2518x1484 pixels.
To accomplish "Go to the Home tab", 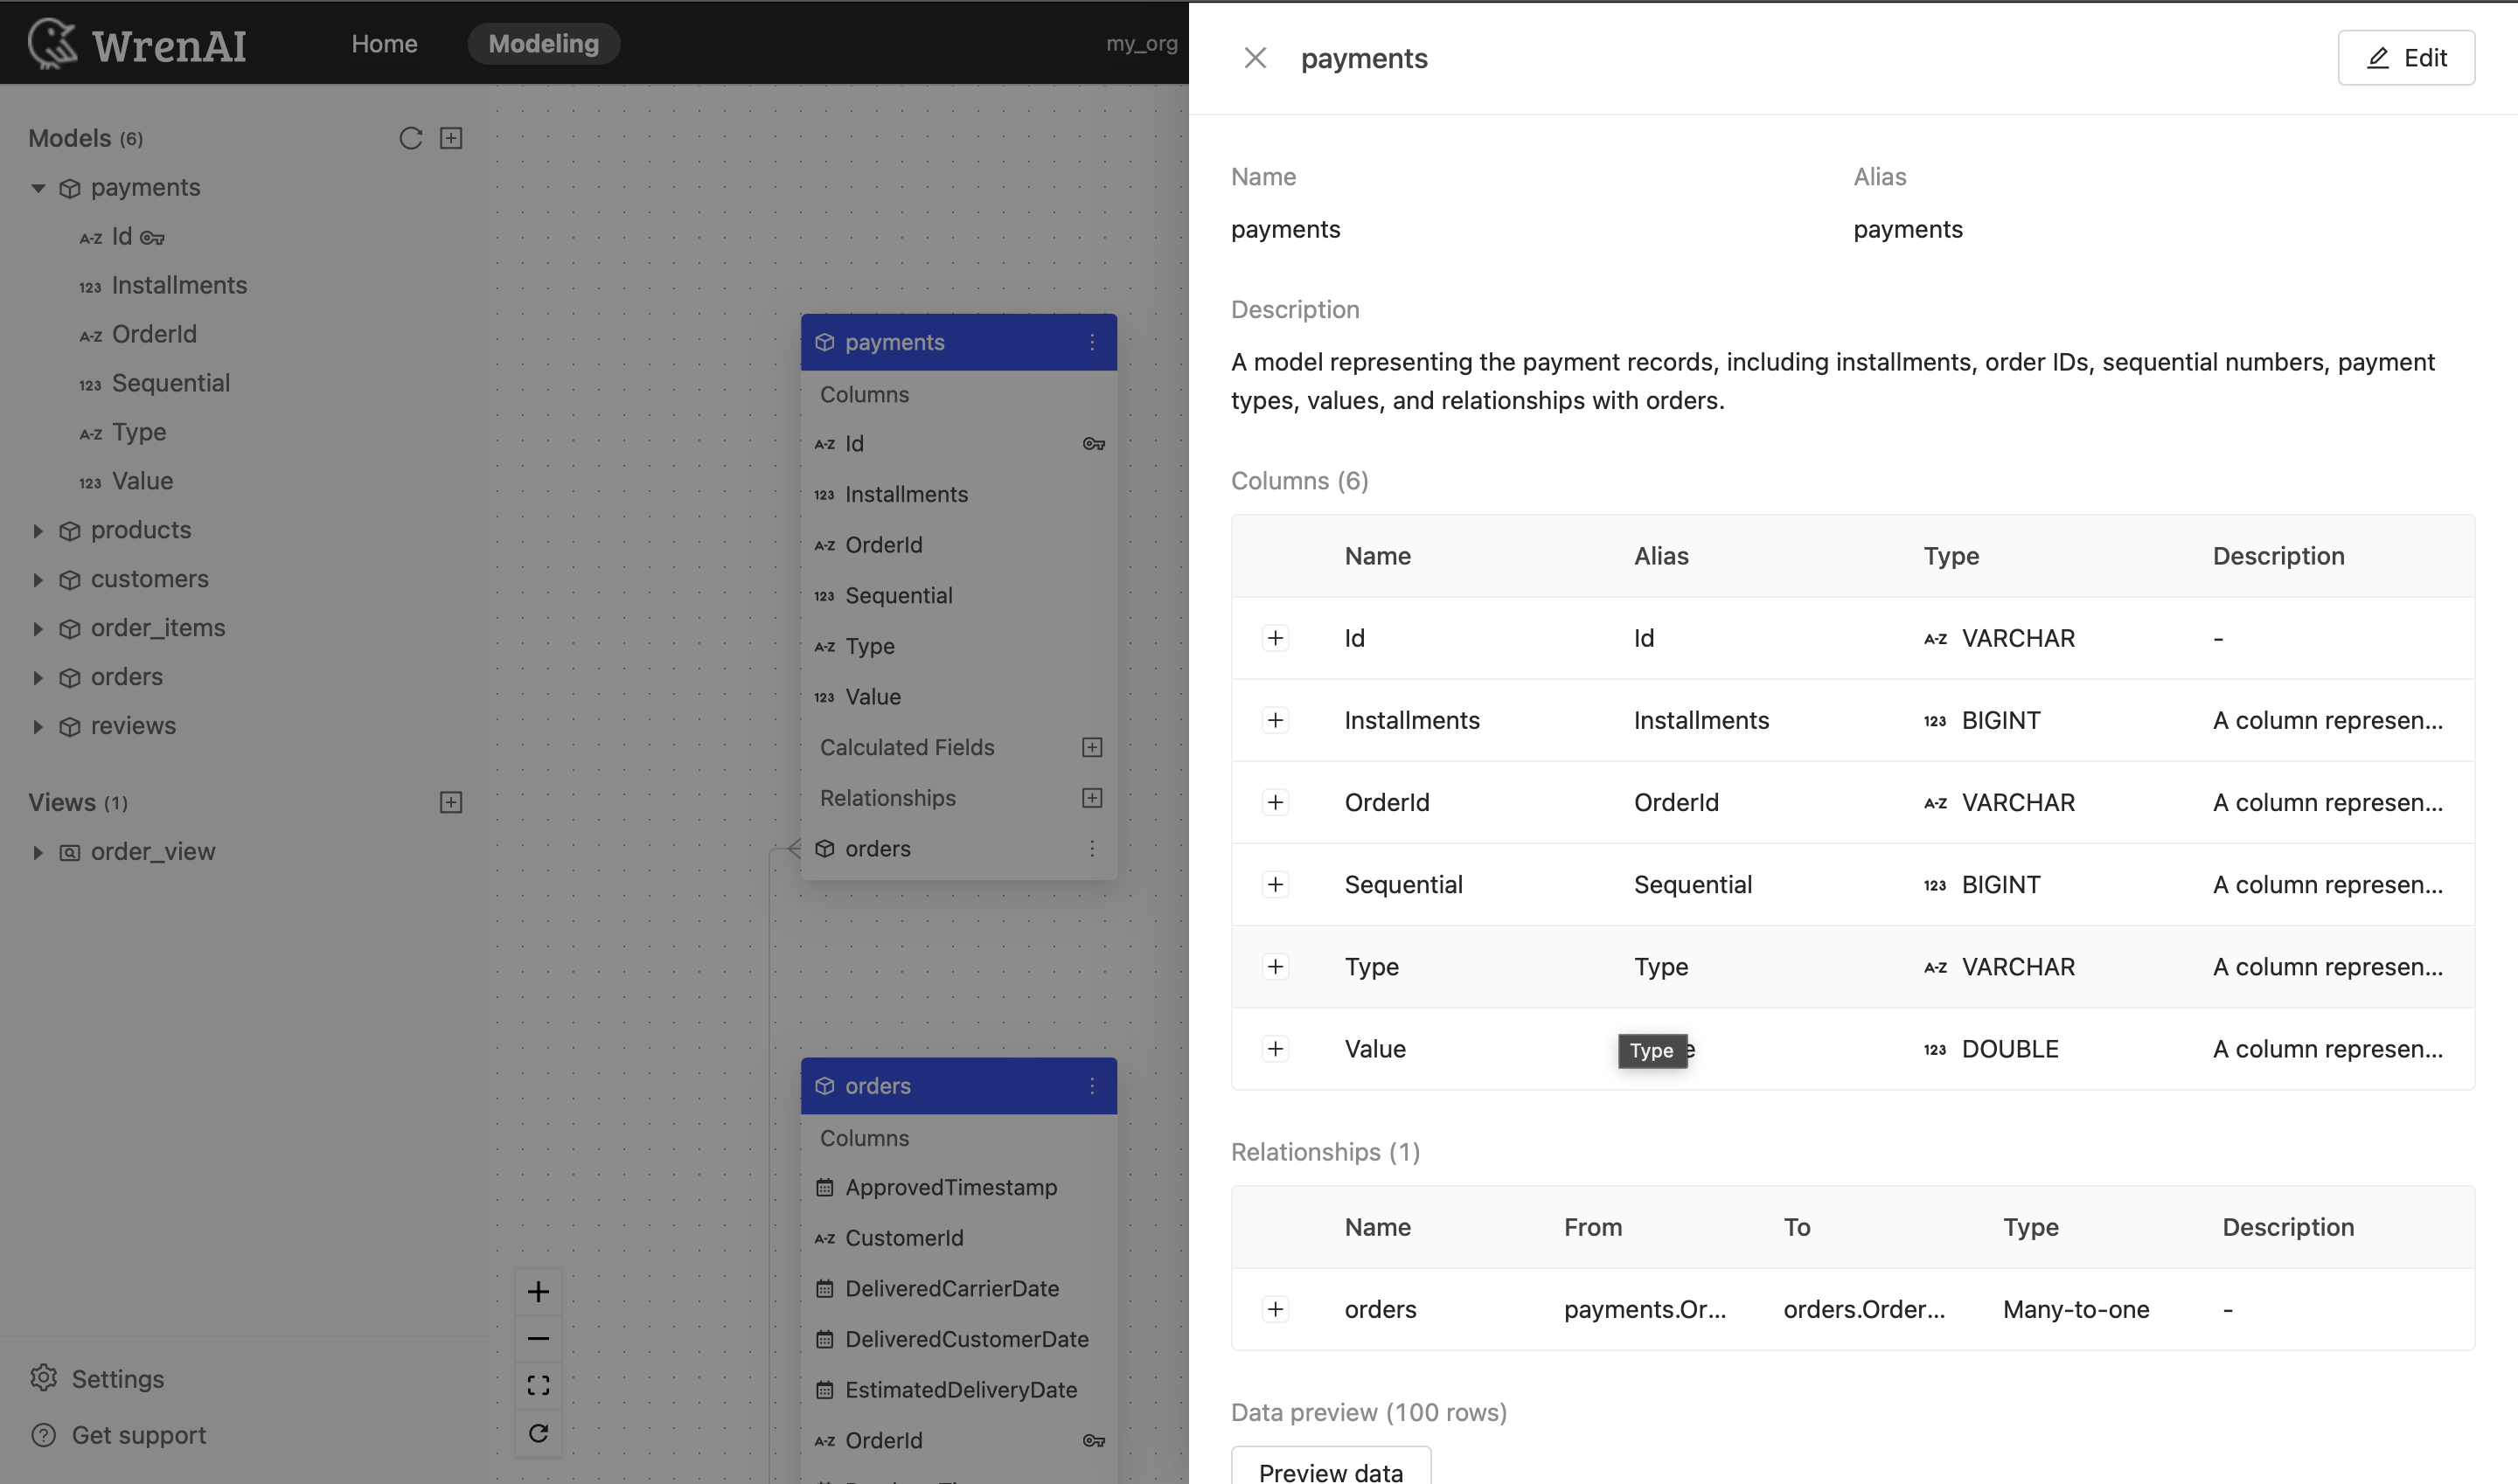I will (384, 44).
